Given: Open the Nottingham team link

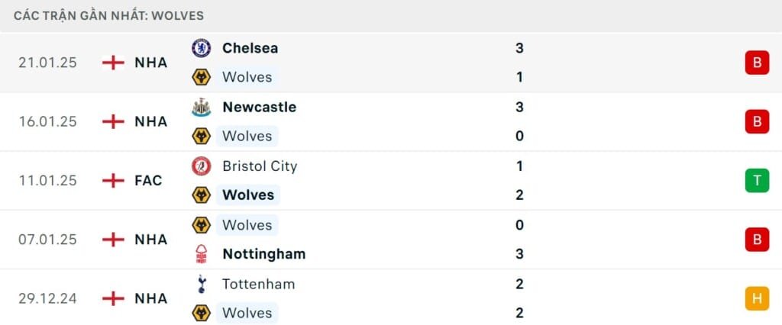Looking at the screenshot, I should coord(263,254).
